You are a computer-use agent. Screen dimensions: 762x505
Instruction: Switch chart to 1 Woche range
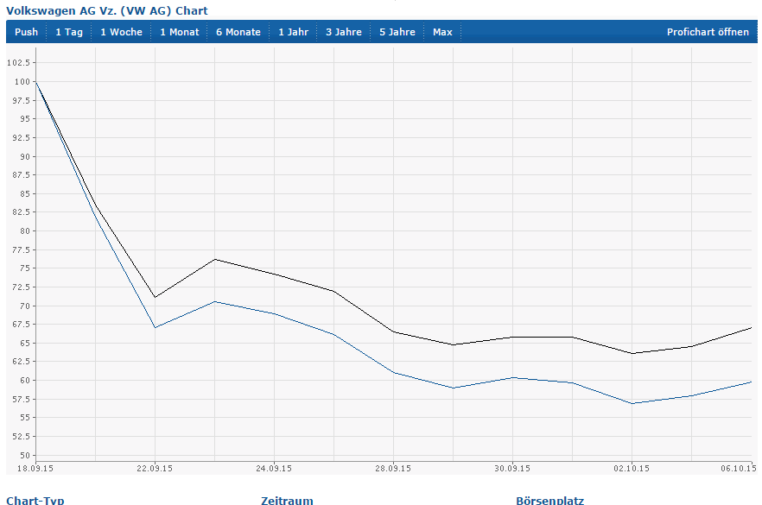pos(122,32)
